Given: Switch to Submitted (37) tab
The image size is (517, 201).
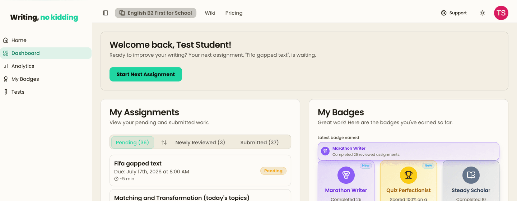Looking at the screenshot, I should pyautogui.click(x=260, y=142).
